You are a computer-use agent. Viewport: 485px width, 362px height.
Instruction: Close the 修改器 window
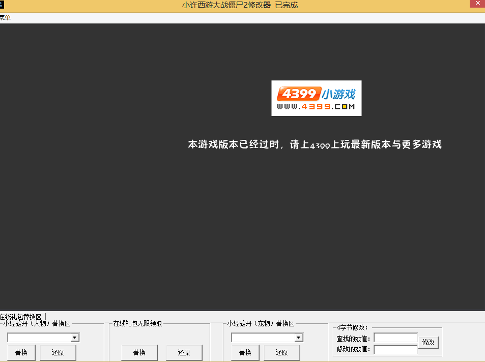pos(477,4)
